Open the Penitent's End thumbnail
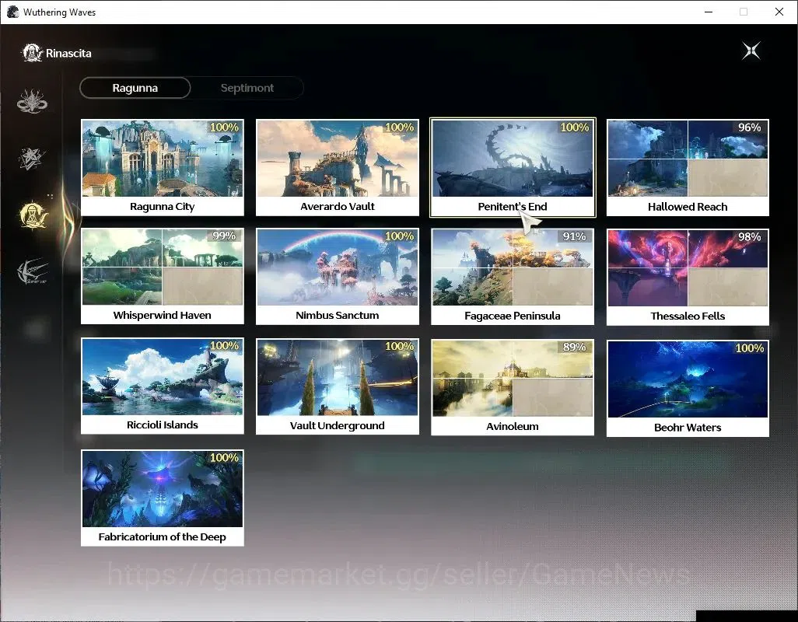This screenshot has width=798, height=622. [x=513, y=158]
